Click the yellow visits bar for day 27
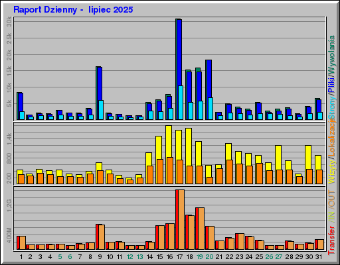The width and height of the screenshot is (340, 265). click(278, 158)
